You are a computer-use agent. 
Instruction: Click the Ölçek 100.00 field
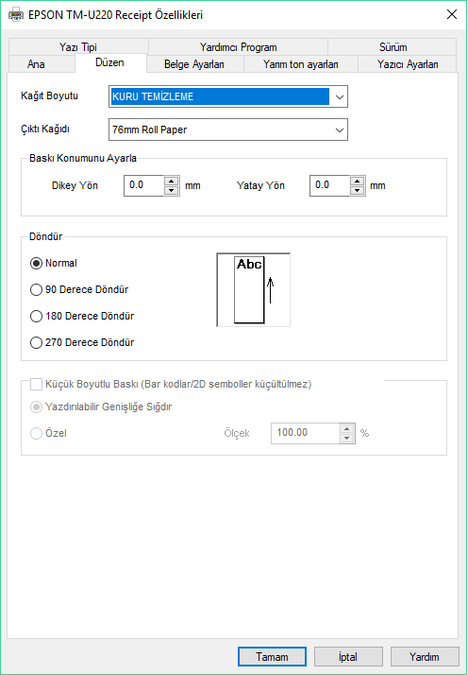[x=305, y=433]
